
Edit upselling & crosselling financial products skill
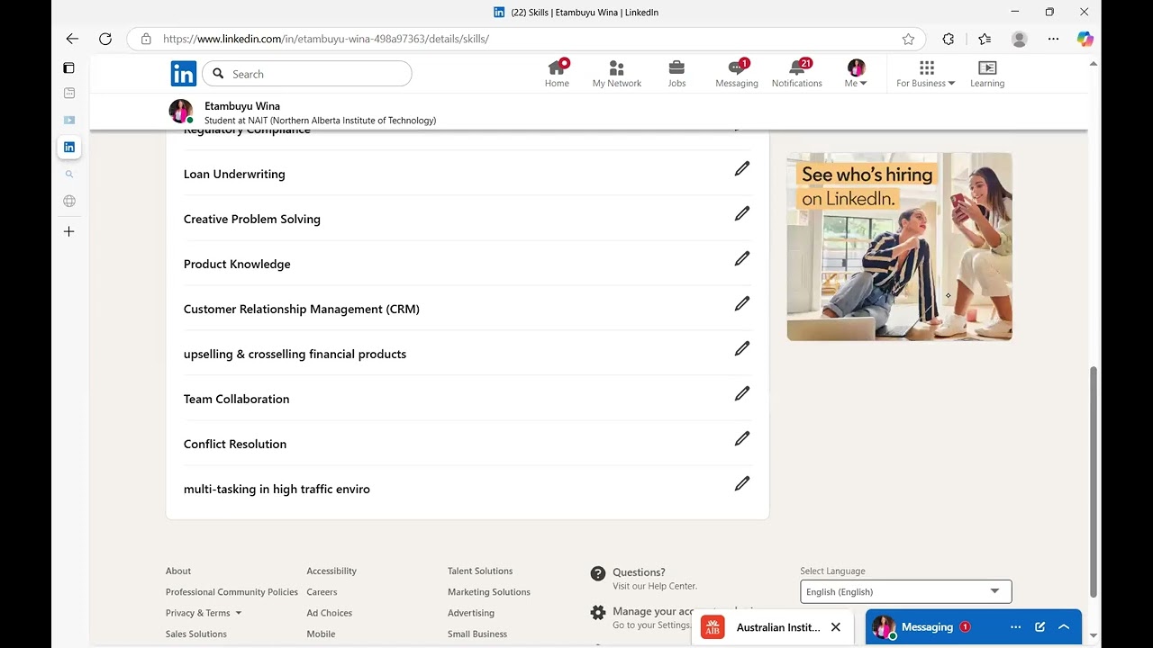pyautogui.click(x=741, y=349)
